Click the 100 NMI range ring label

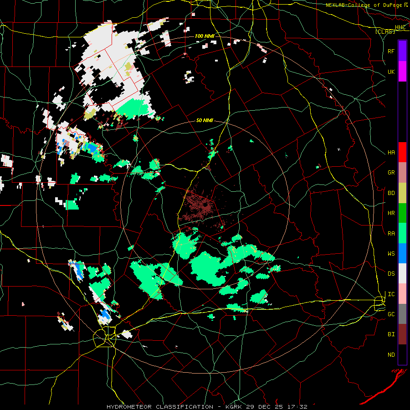[x=205, y=36]
